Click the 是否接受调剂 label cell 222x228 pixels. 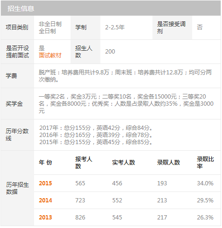click(172, 27)
